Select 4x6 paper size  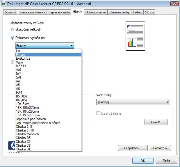(x=49, y=70)
